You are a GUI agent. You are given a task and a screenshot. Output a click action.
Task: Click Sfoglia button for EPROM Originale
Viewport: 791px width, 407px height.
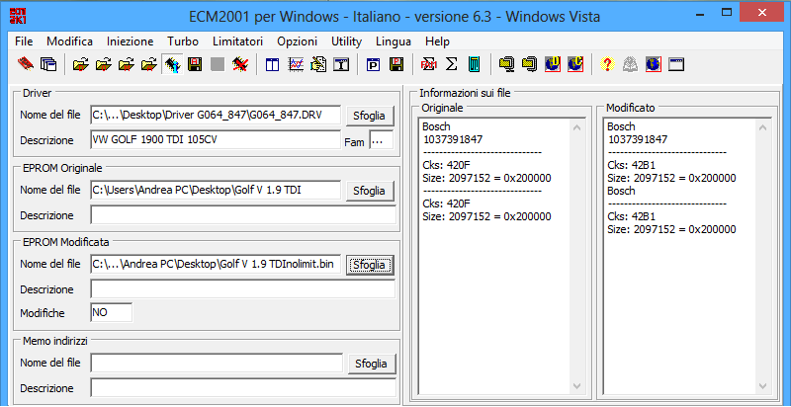coord(370,191)
